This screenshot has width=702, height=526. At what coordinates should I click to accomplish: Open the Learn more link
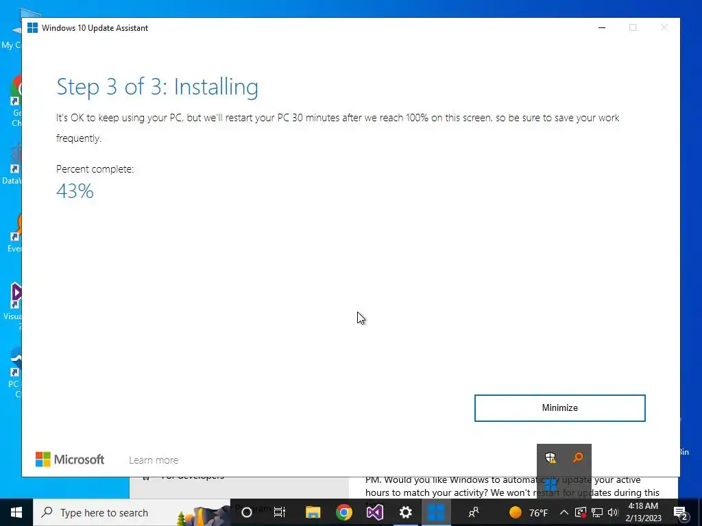coord(154,460)
